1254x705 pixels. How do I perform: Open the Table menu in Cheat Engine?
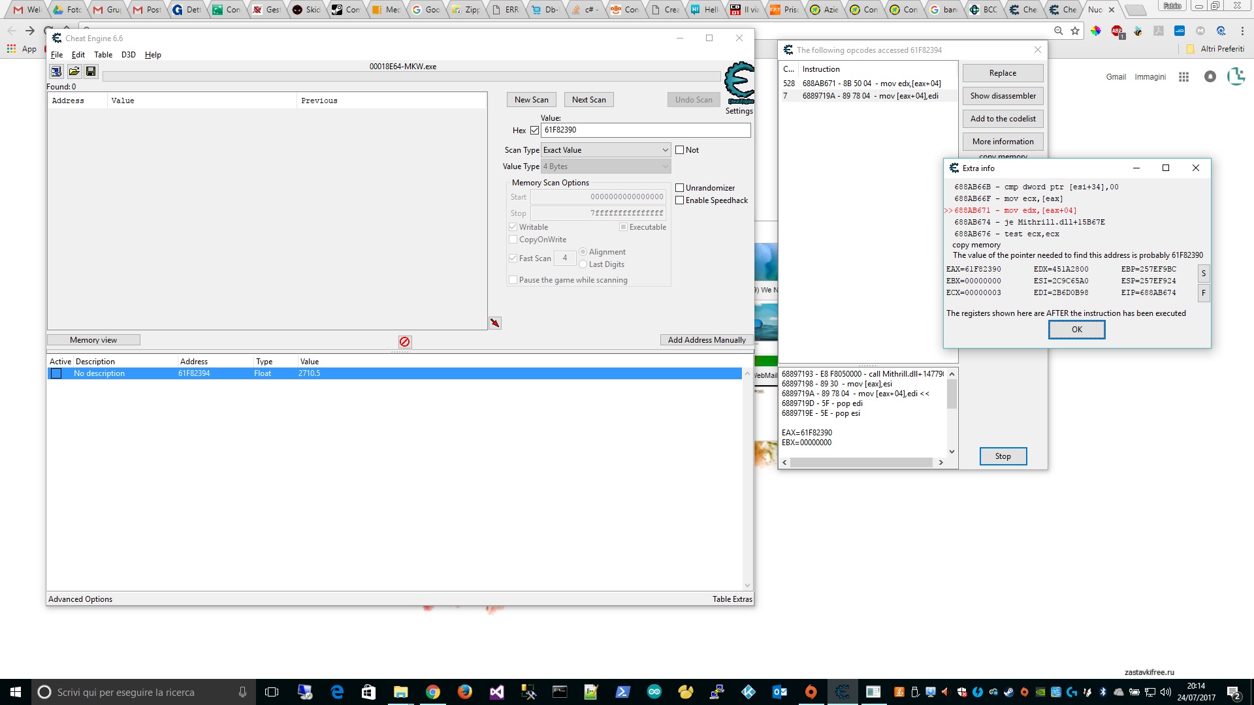[x=103, y=54]
